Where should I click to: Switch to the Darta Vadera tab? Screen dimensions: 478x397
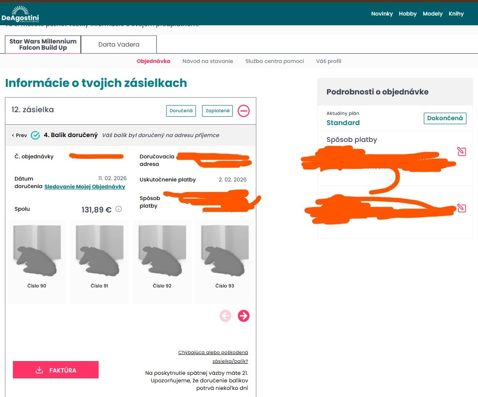[x=119, y=44]
